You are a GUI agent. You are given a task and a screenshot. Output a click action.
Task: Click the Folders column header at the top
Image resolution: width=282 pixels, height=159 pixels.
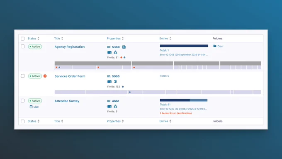tap(217, 38)
